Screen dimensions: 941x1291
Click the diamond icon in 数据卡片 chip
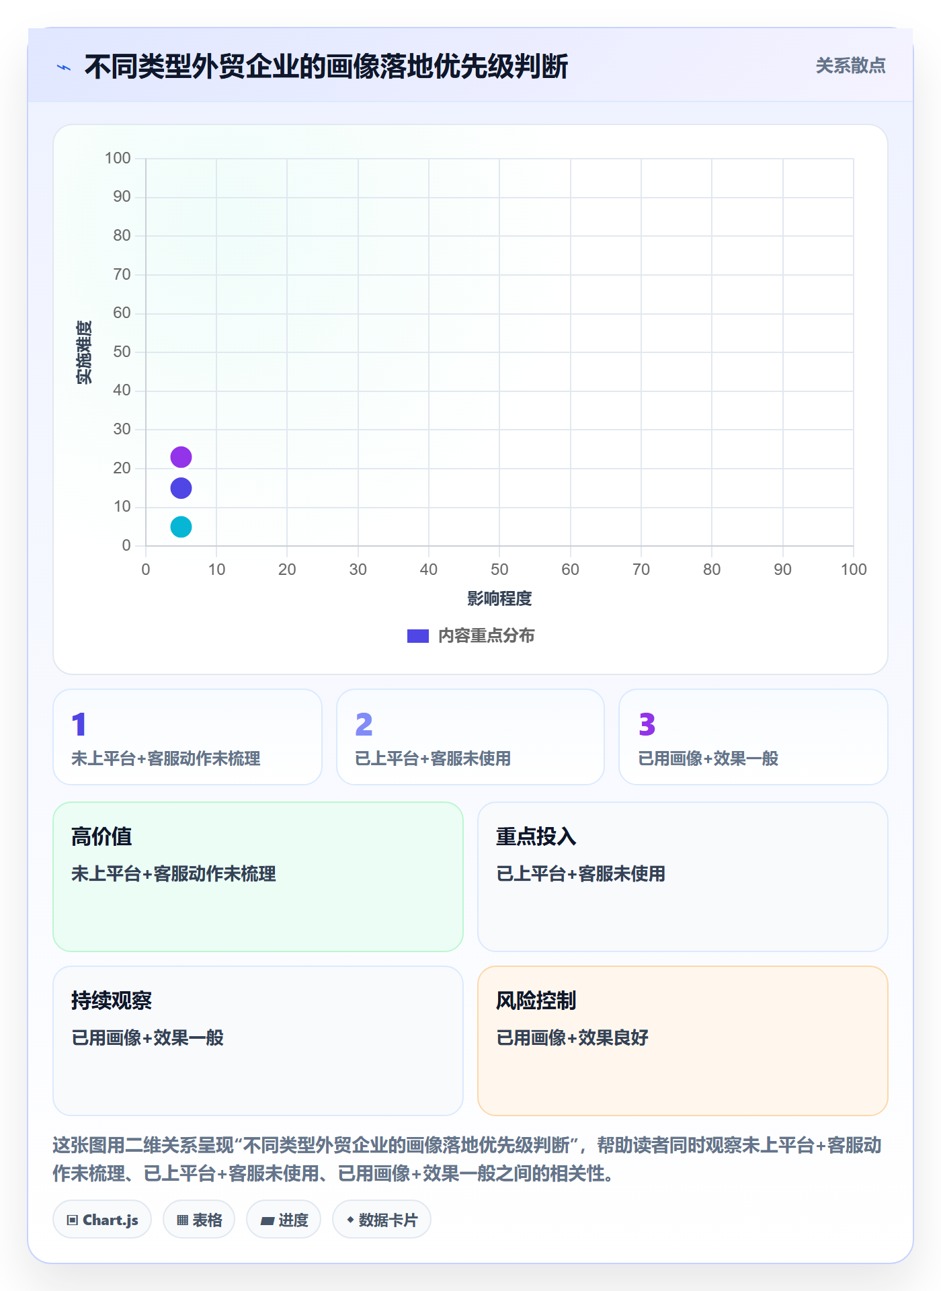[x=350, y=1220]
